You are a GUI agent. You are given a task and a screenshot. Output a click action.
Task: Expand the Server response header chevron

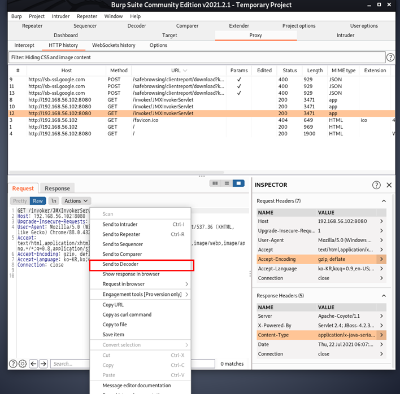[381, 316]
